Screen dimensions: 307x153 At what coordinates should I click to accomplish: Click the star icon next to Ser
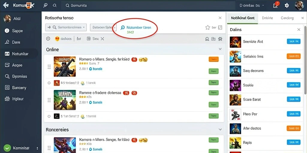tap(208, 27)
